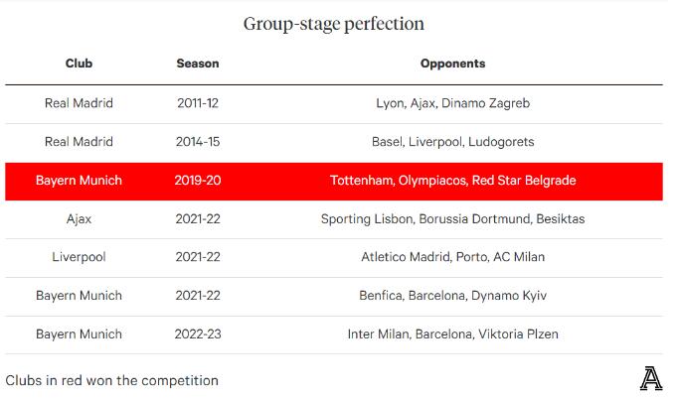This screenshot has height=399, width=676.
Task: Click the Clubs in red footnote text
Action: pos(111,380)
